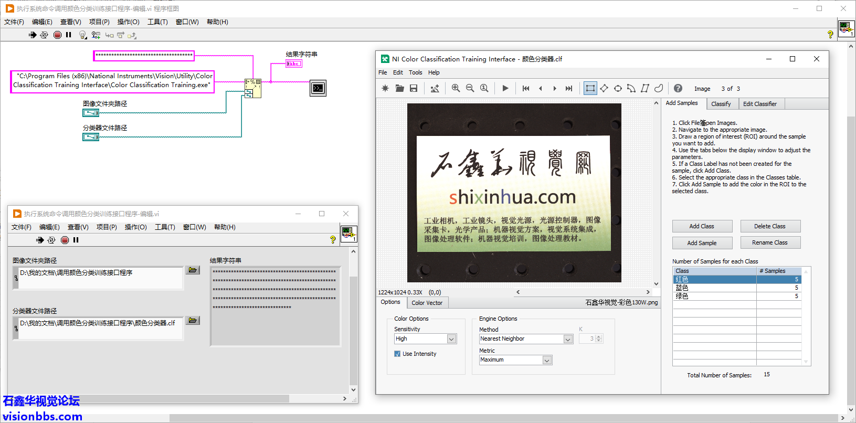Click the VI icon in front panel corner
Viewport: 856px width, 423px height.
(348, 233)
